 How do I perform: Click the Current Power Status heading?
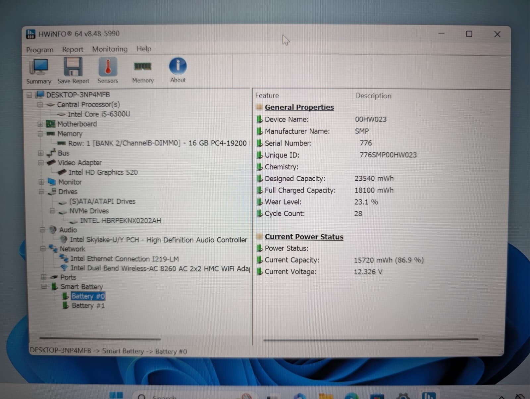pos(304,237)
